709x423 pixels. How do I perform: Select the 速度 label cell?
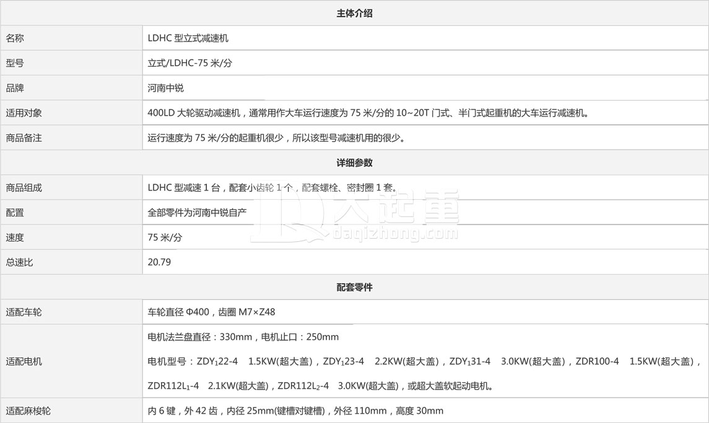(71, 237)
